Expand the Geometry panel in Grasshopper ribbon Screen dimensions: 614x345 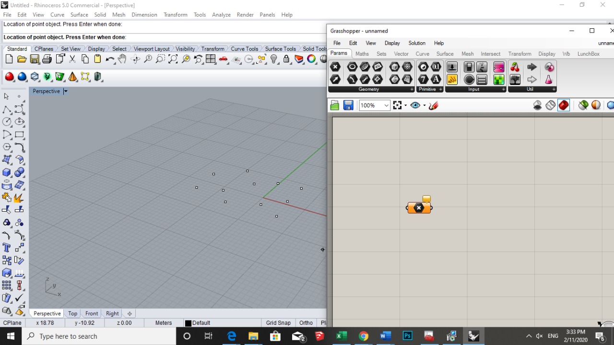click(x=412, y=89)
